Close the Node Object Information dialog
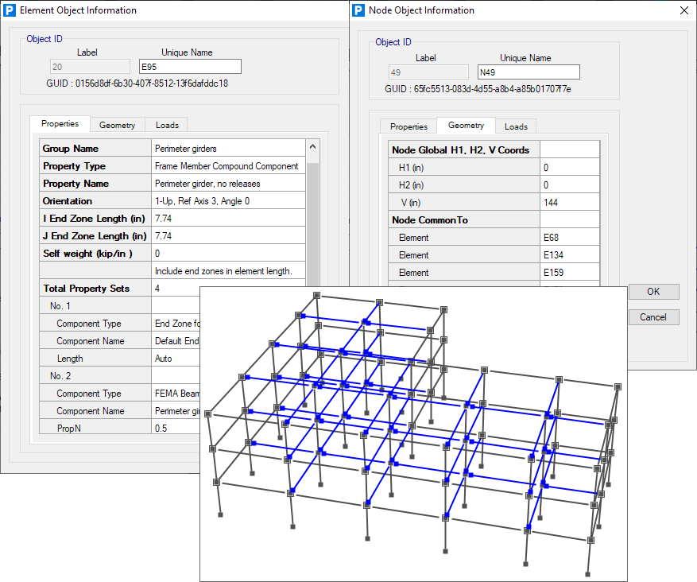The width and height of the screenshot is (697, 582). [684, 10]
